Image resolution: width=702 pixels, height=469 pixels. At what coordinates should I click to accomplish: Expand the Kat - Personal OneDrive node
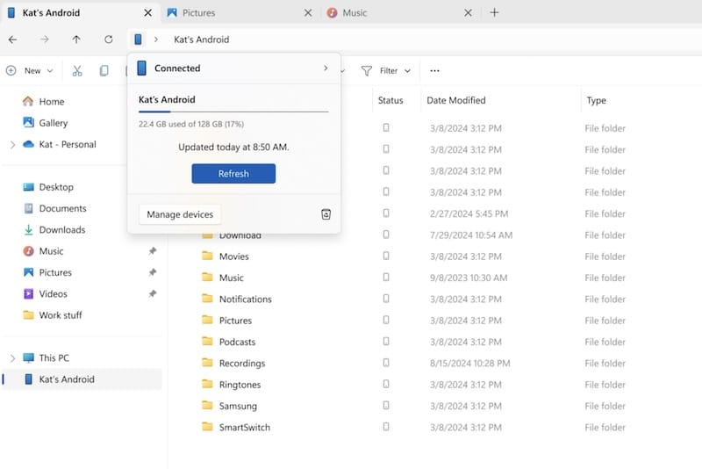[12, 145]
